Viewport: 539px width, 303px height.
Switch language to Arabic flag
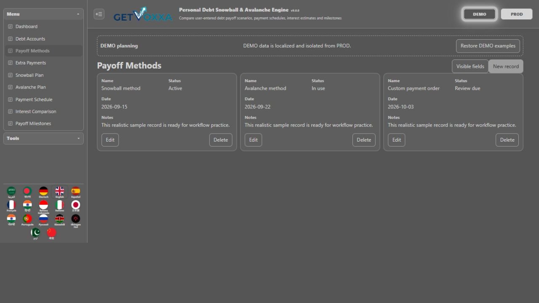(11, 192)
